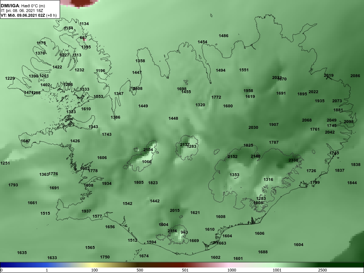The width and height of the screenshot is (364, 273).
Task: Click the 'DMI/IGA: Hæð 0°C (m)' title text
Action: pyautogui.click(x=23, y=6)
